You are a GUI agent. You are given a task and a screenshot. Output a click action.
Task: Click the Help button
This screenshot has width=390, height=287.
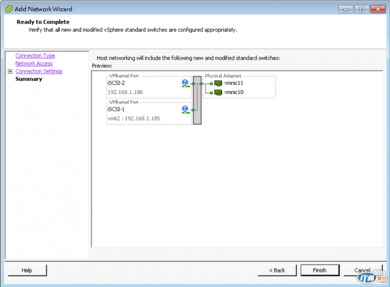click(x=27, y=270)
